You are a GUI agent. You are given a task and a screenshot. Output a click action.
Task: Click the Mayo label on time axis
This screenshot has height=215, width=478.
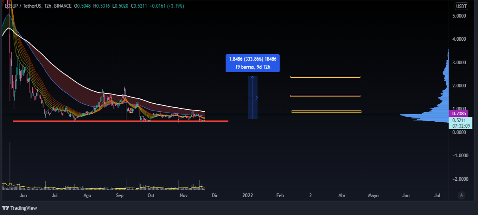[x=373, y=195]
